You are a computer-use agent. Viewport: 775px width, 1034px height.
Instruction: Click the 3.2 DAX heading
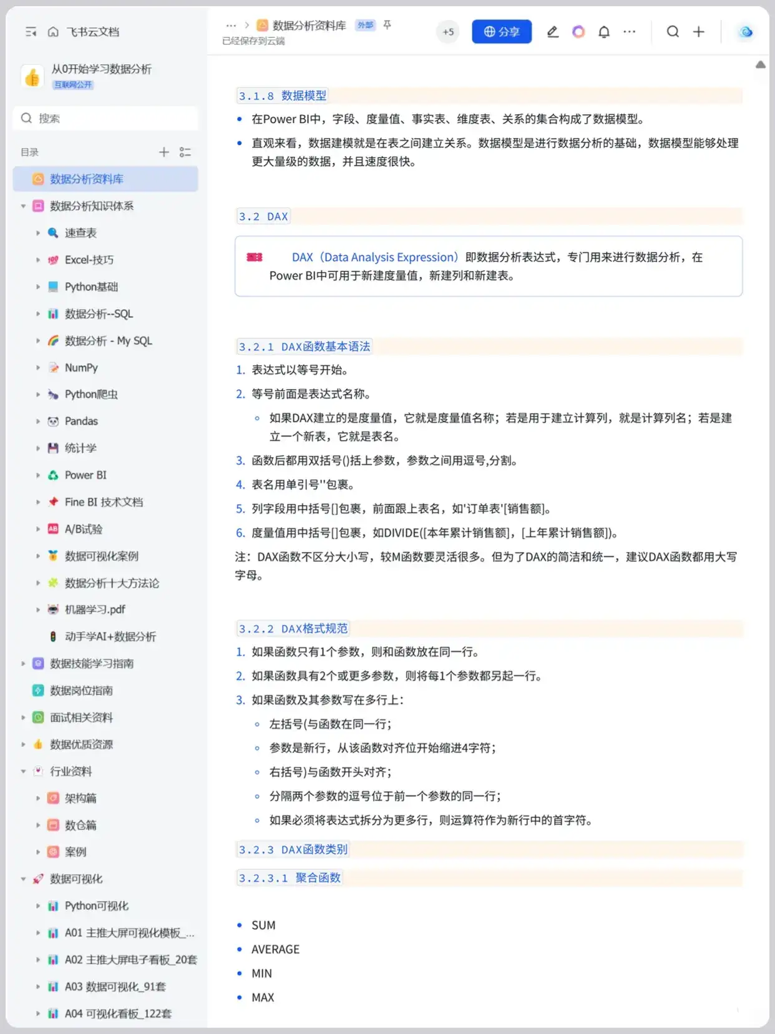point(263,217)
